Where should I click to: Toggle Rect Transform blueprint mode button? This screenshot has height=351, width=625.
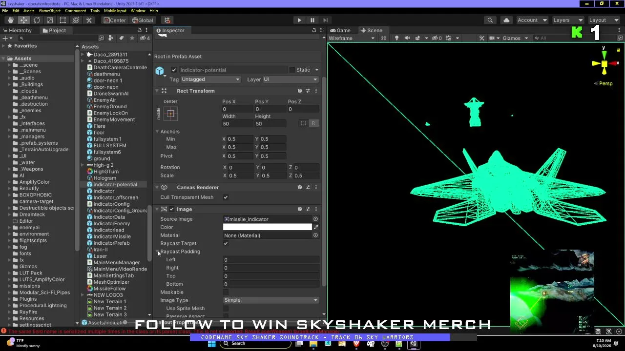(303, 123)
